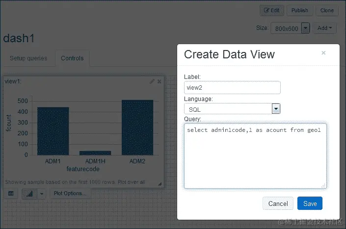The image size is (346, 229).
Task: Click the ADM2 bar in chart
Action: [137, 127]
